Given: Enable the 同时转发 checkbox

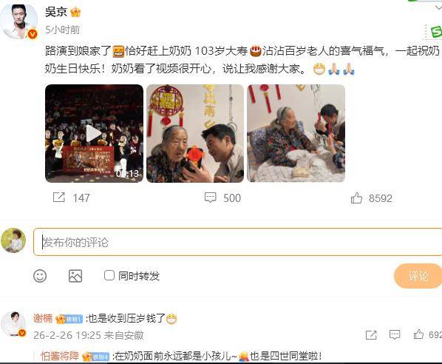Looking at the screenshot, I should tap(109, 275).
